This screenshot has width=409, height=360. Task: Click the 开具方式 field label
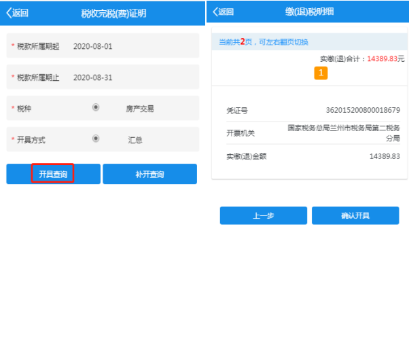point(31,140)
